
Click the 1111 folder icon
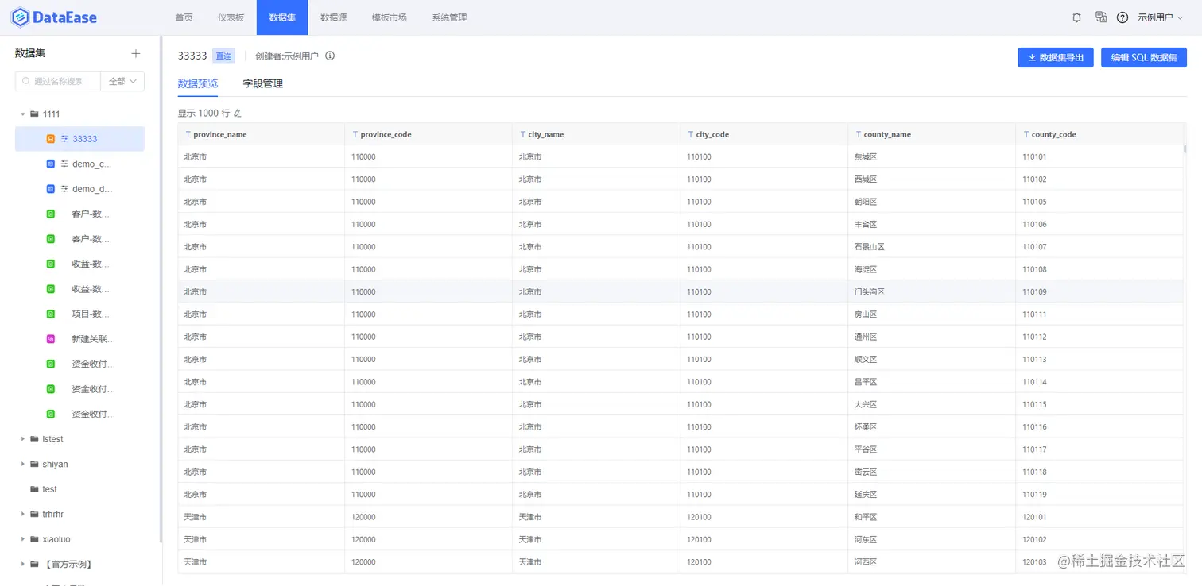coord(34,114)
